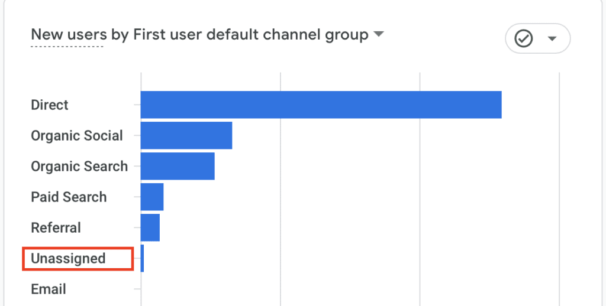The image size is (606, 306).
Task: Click the blue Organic Social bar
Action: 186,135
